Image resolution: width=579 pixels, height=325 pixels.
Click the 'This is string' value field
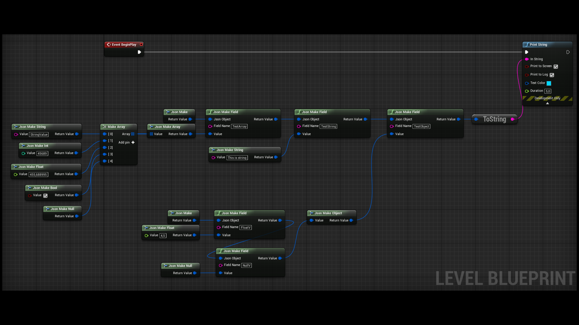click(237, 158)
